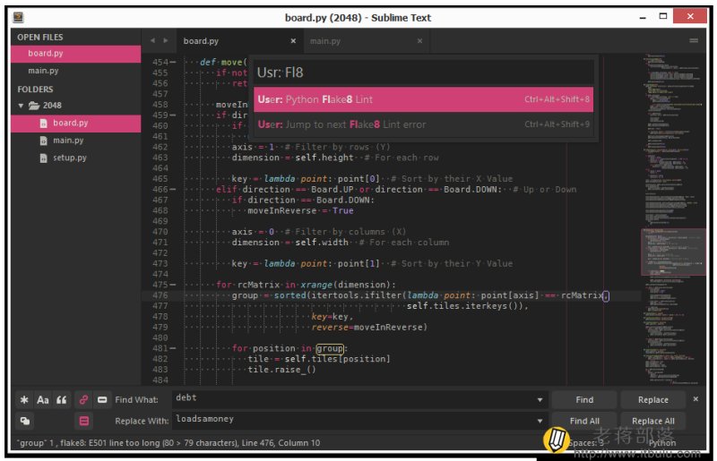
Task: Run Python Flake8 Lint command
Action: pyautogui.click(x=423, y=99)
